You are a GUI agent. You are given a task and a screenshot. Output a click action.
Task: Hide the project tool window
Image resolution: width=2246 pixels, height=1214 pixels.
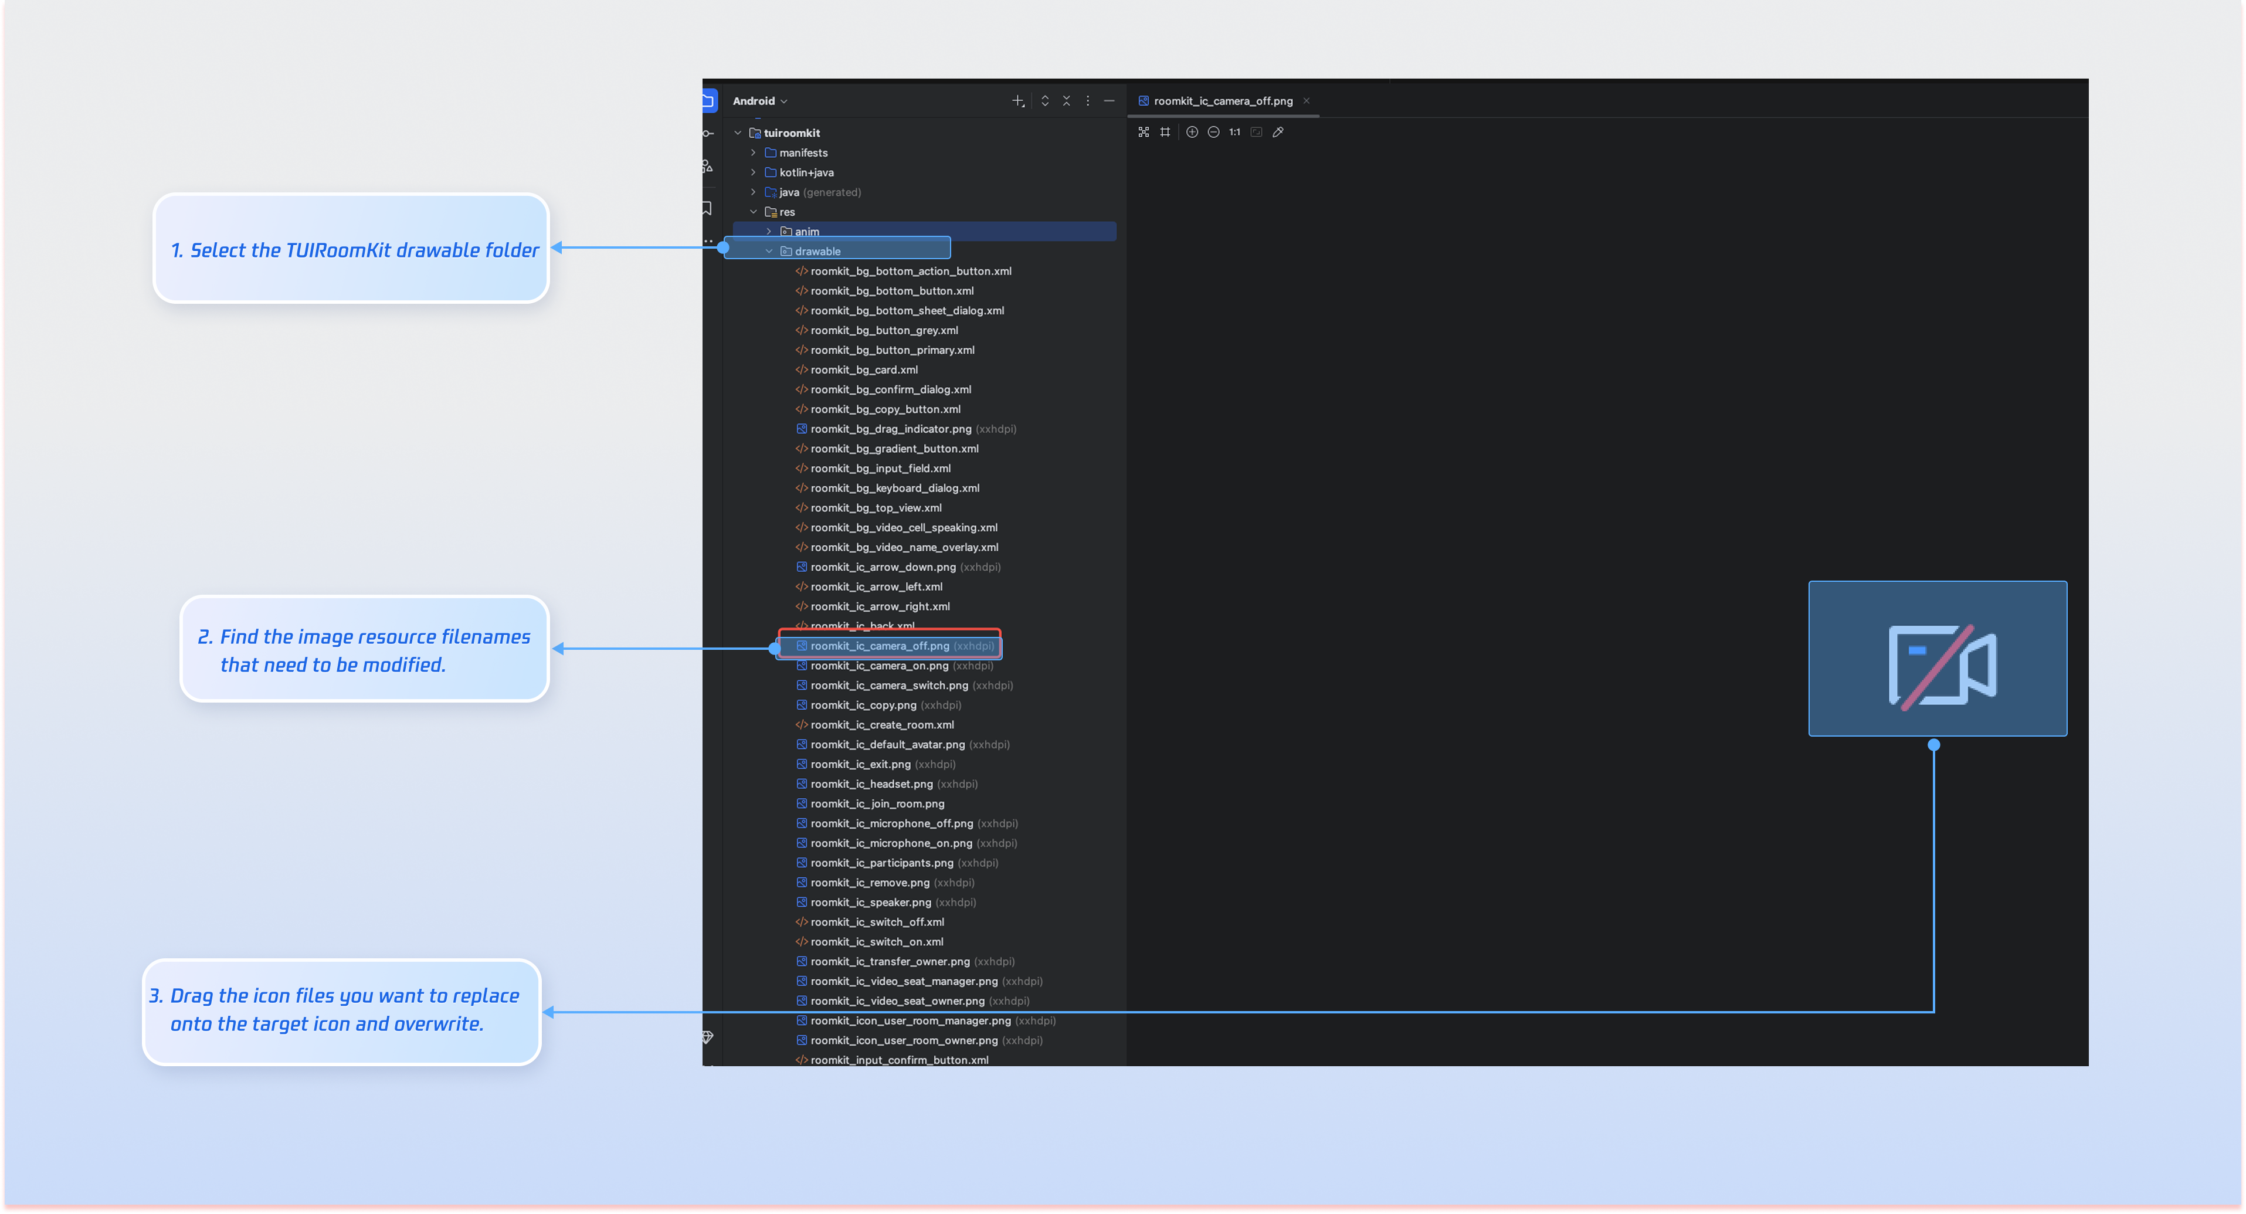(x=1109, y=101)
